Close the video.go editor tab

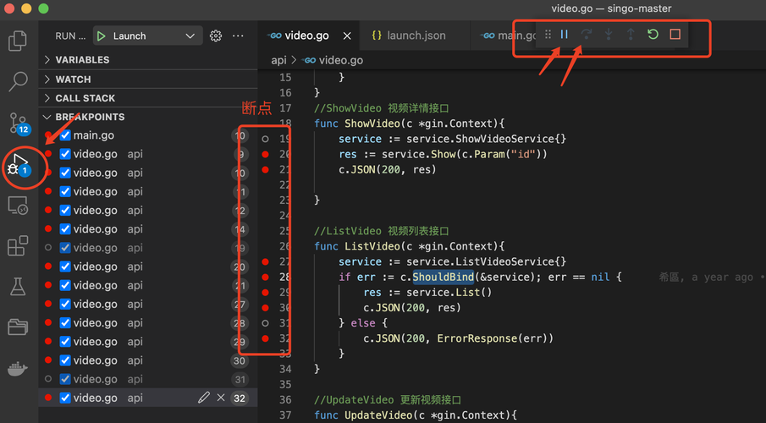point(347,36)
